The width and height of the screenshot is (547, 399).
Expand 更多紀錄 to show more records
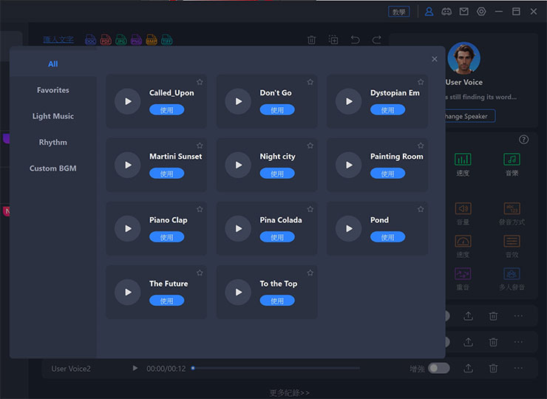(290, 392)
